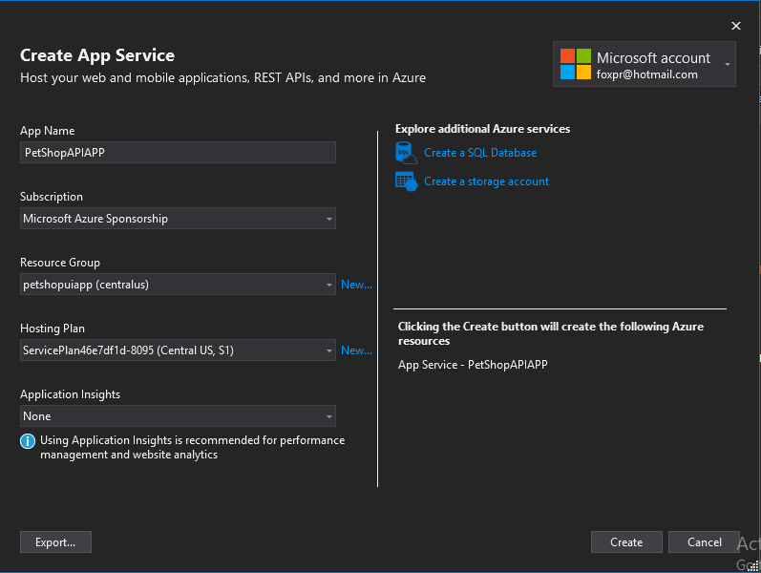Click the 'Application Insights' label
This screenshot has width=761, height=573.
pos(70,394)
